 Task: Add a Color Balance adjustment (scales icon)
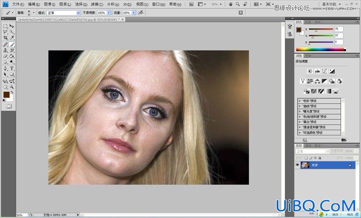(317, 81)
